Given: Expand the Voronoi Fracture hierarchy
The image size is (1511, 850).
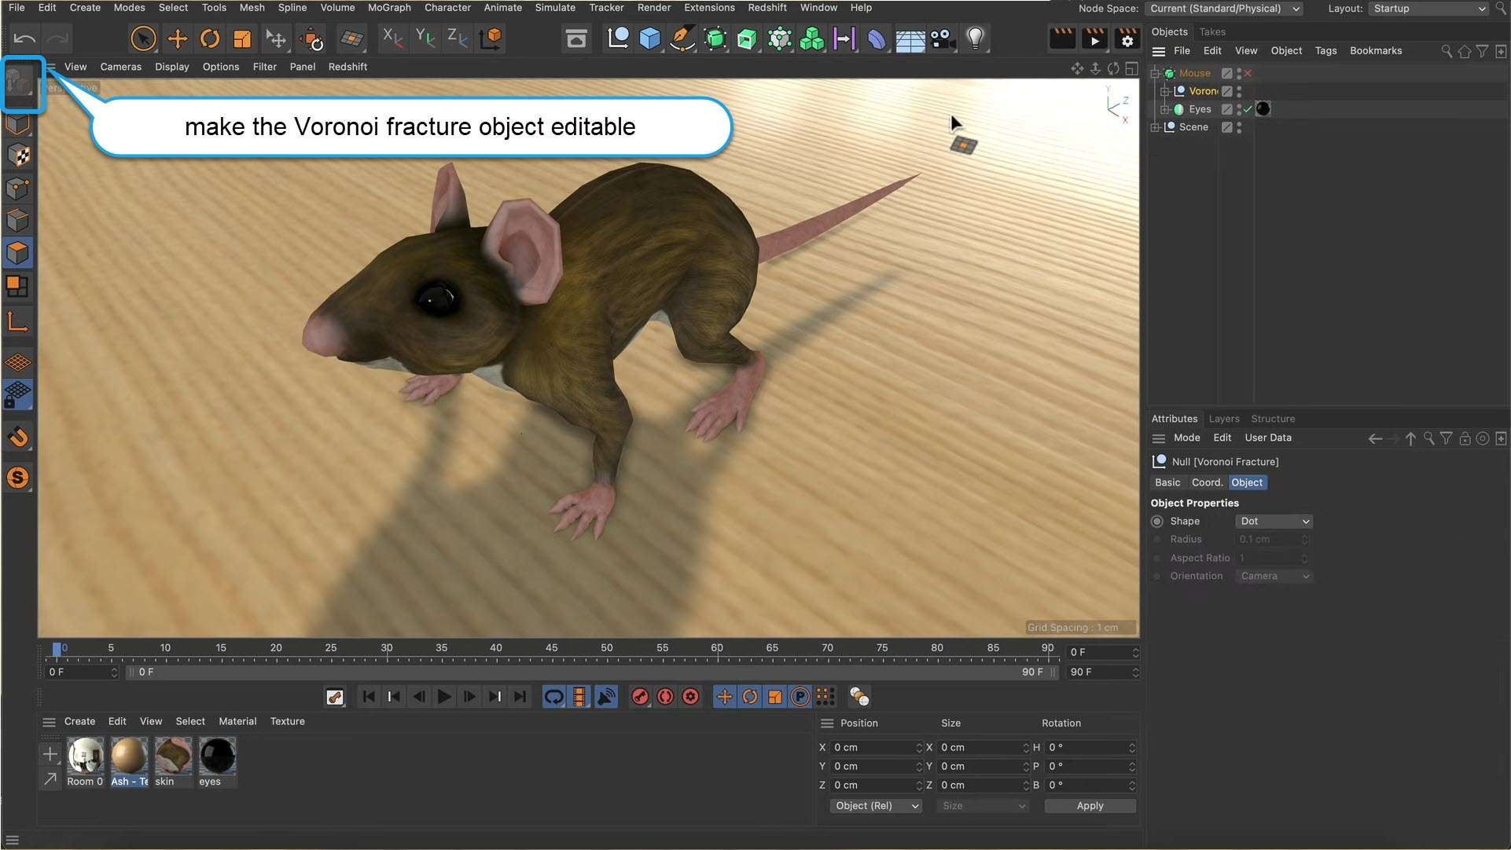Looking at the screenshot, I should (x=1165, y=92).
